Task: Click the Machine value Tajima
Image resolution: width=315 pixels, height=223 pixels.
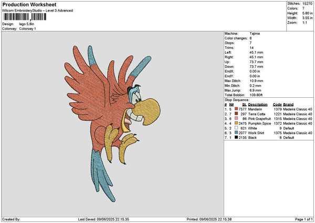Action: click(x=255, y=33)
